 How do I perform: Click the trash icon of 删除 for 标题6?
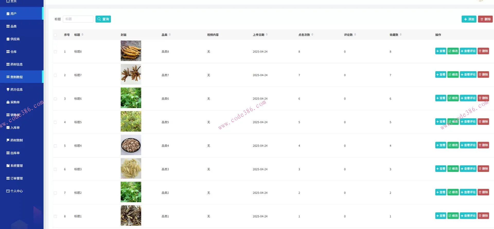[x=480, y=98]
